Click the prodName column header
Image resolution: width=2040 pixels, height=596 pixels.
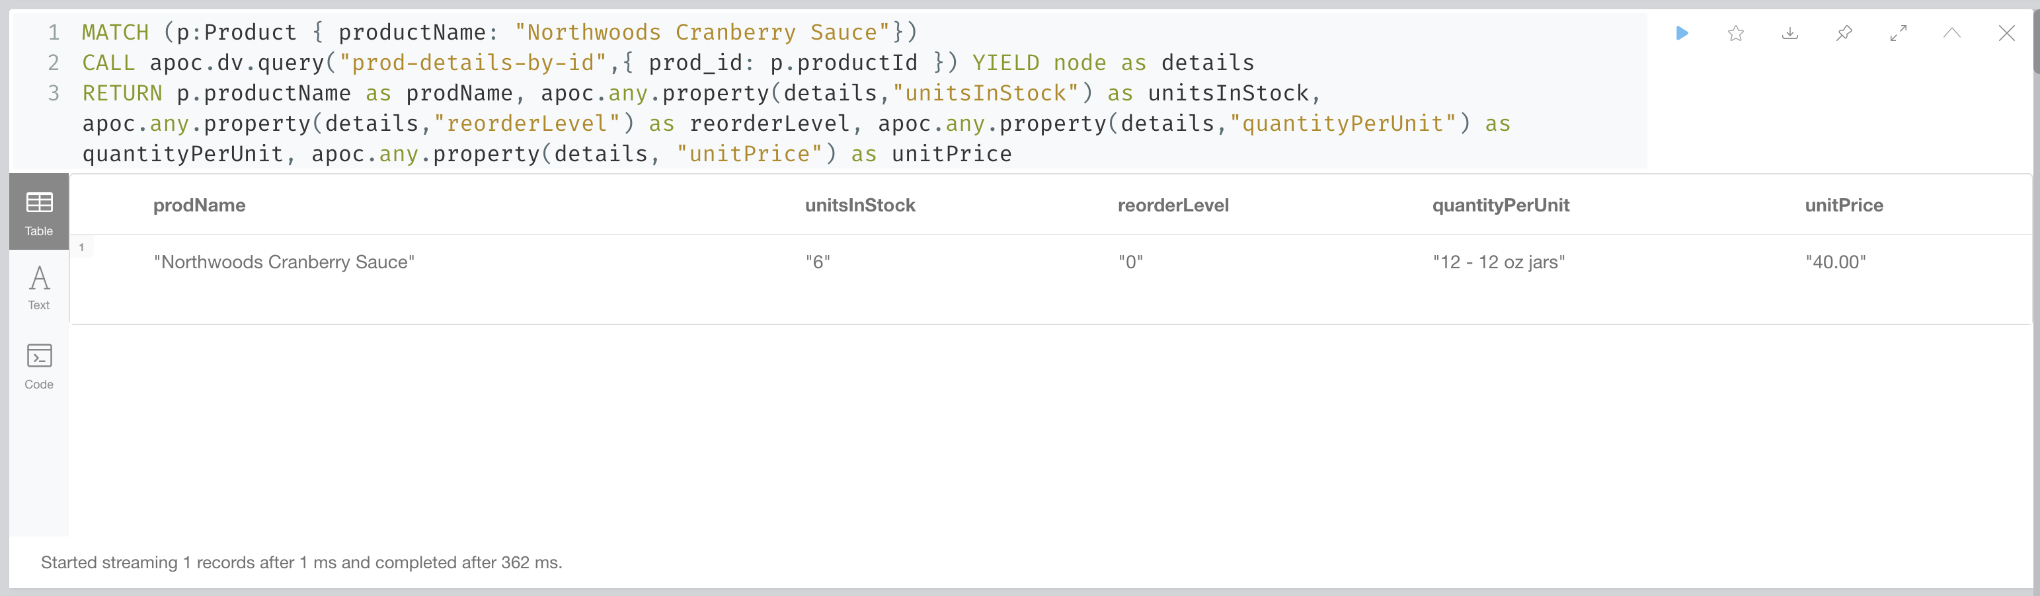point(200,205)
